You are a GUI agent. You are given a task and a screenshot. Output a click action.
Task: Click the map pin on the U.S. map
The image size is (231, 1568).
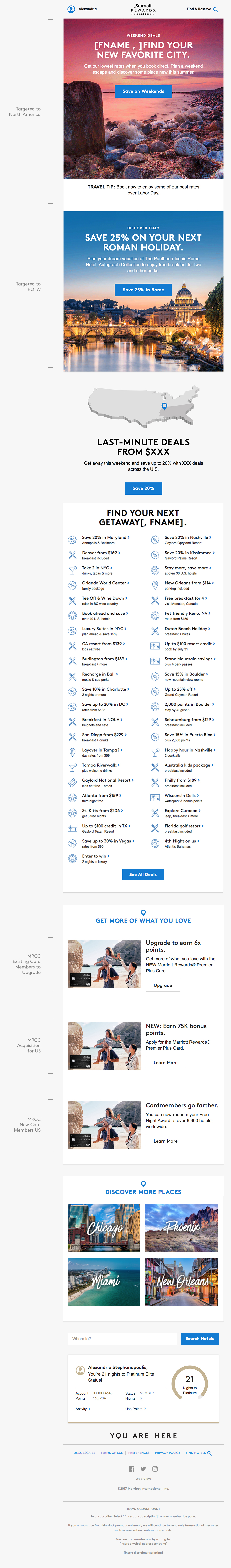(x=164, y=406)
